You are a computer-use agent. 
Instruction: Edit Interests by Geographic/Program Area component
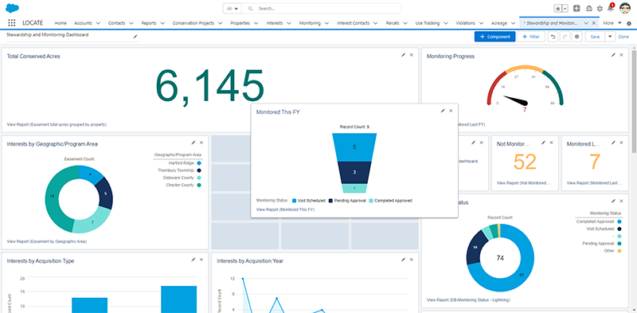point(193,143)
